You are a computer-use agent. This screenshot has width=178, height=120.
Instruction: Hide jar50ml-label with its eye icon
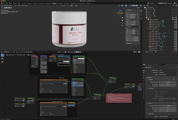(x=174, y=47)
